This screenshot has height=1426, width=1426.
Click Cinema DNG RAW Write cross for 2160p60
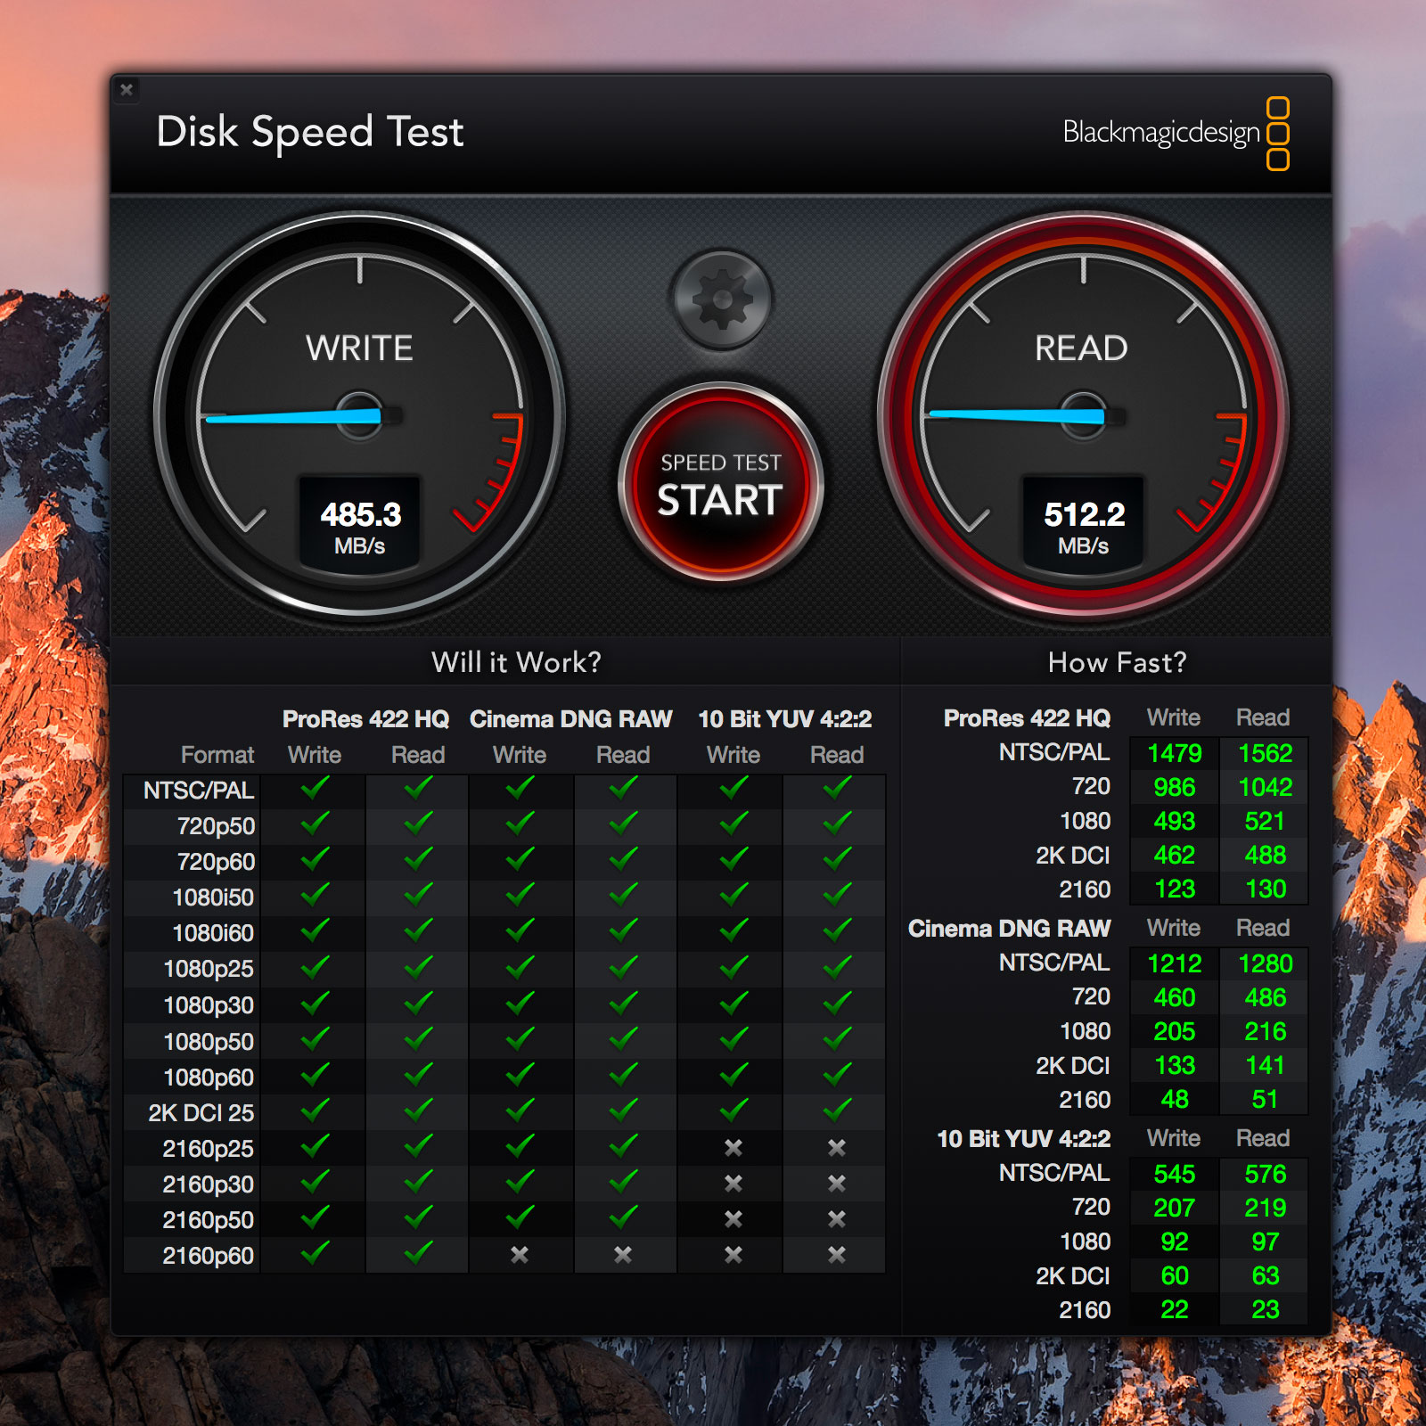tap(520, 1255)
